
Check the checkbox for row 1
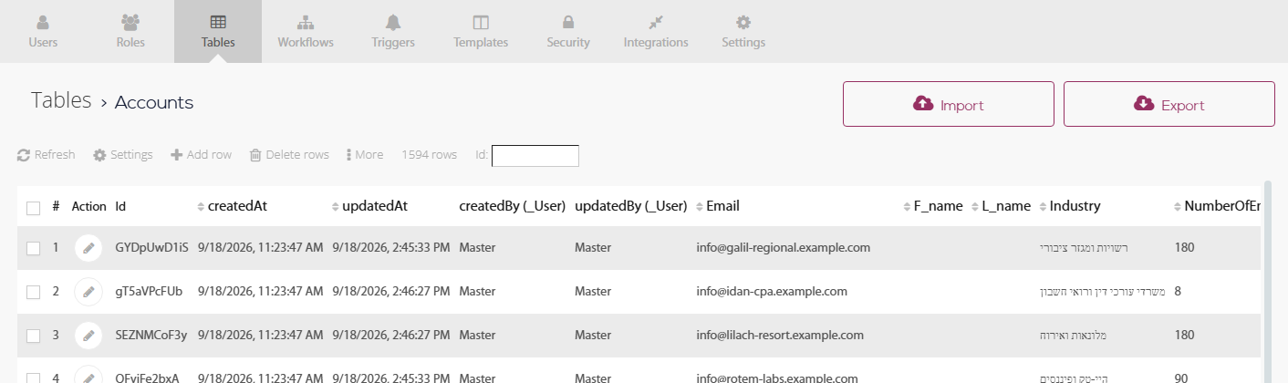coord(33,248)
